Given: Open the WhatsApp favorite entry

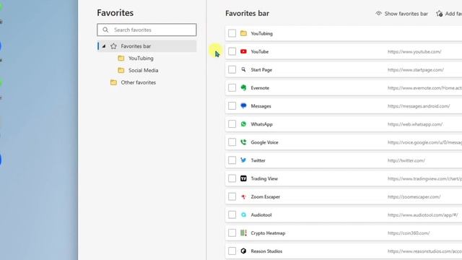Looking at the screenshot, I should [344, 124].
